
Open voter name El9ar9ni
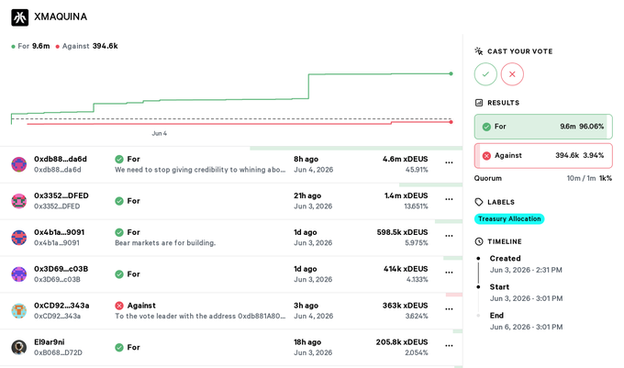(x=49, y=341)
